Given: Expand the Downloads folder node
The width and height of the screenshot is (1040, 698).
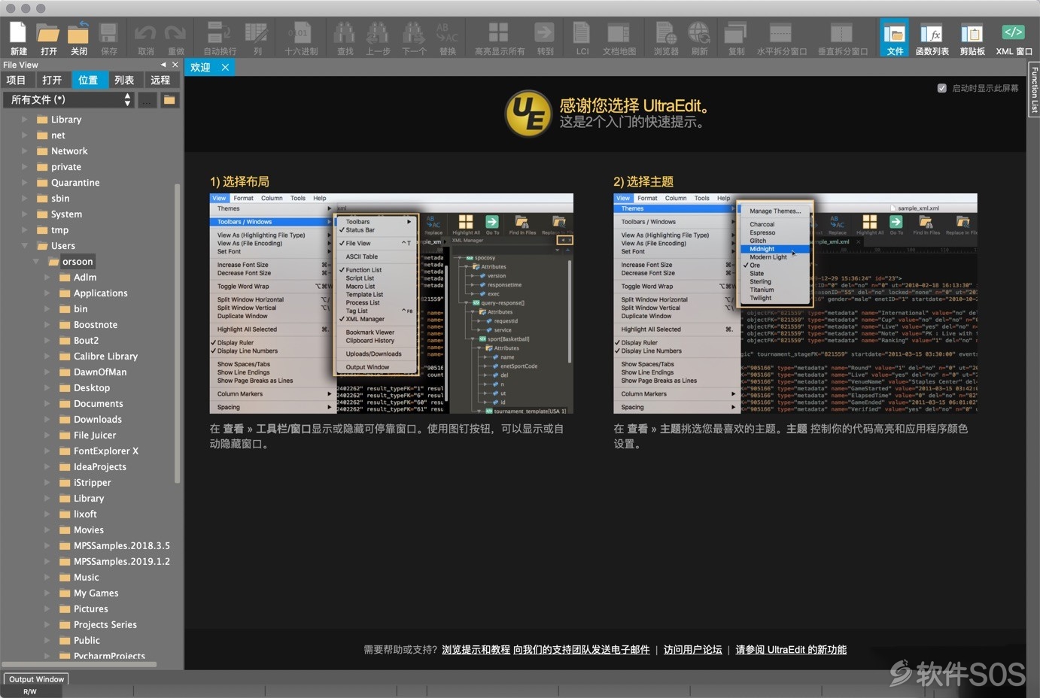Looking at the screenshot, I should tap(47, 420).
